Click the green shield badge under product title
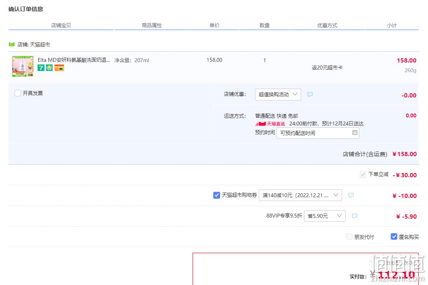The image size is (428, 285). 49,68
